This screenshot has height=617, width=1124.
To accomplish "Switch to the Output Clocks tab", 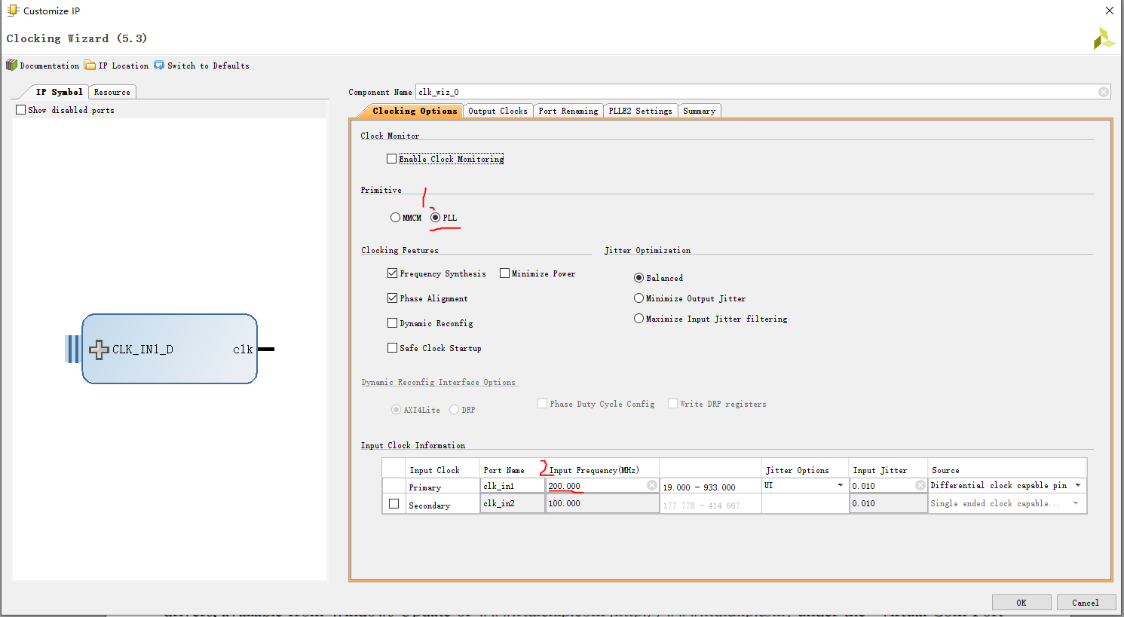I will pyautogui.click(x=498, y=111).
